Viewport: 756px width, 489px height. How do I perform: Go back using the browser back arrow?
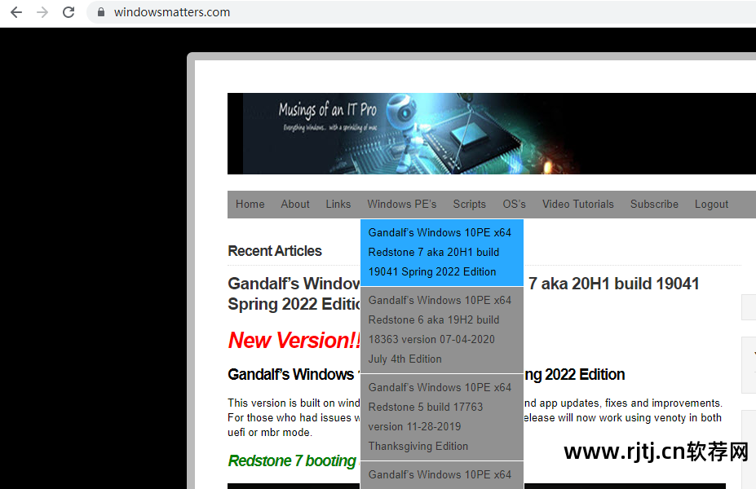16,12
